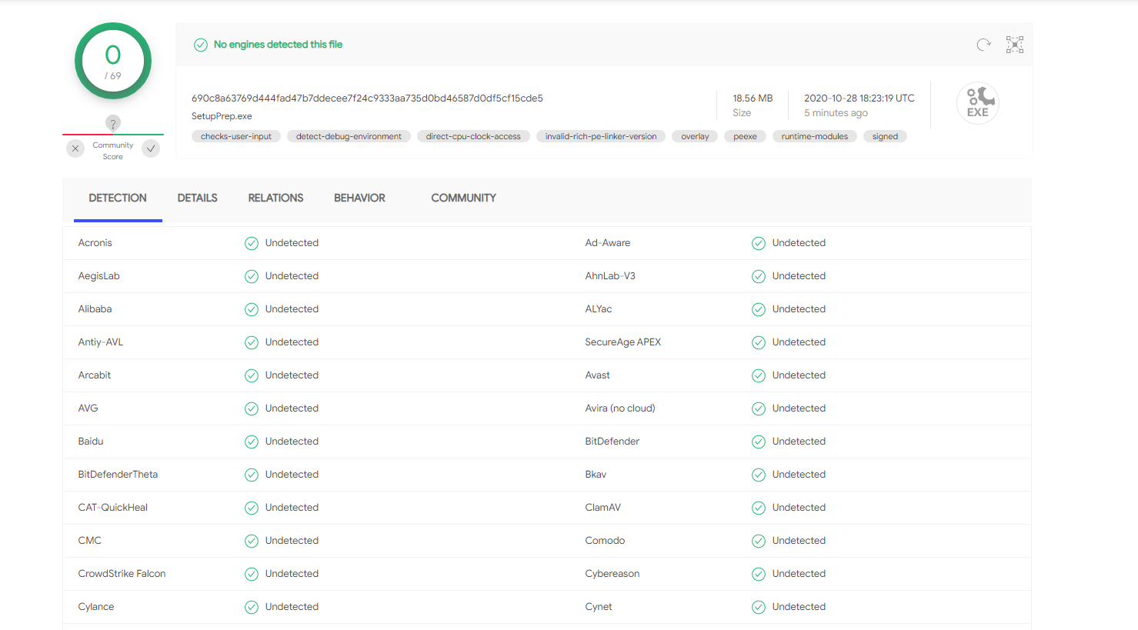This screenshot has width=1138, height=630.
Task: Click Cybereason undetected check icon
Action: [x=759, y=574]
